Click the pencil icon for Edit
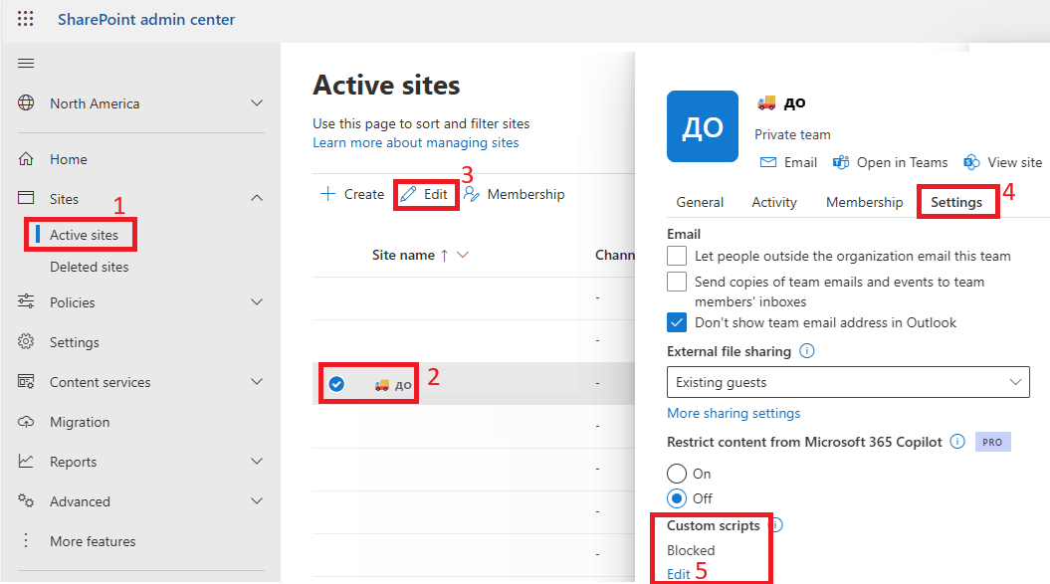Screen dimensions: 1050x584 [408, 194]
